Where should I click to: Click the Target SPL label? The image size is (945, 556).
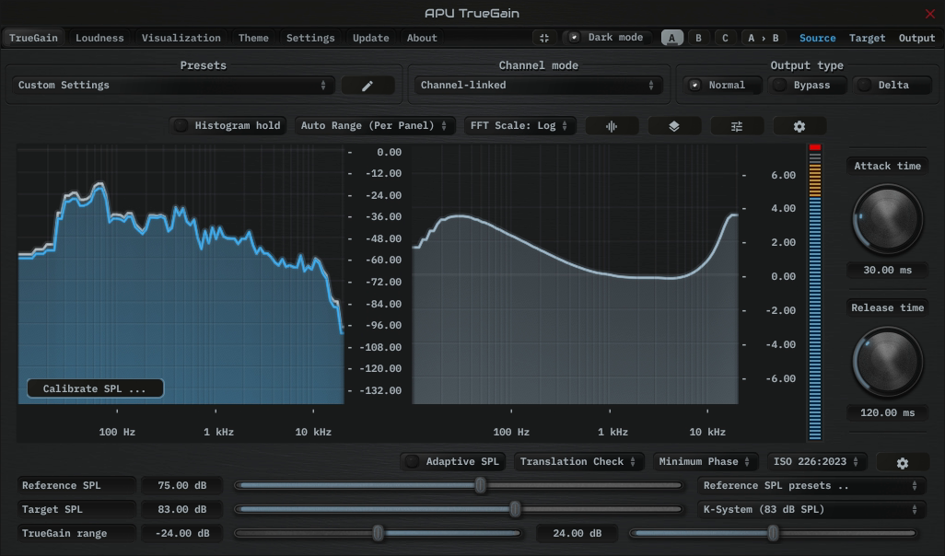(x=76, y=510)
